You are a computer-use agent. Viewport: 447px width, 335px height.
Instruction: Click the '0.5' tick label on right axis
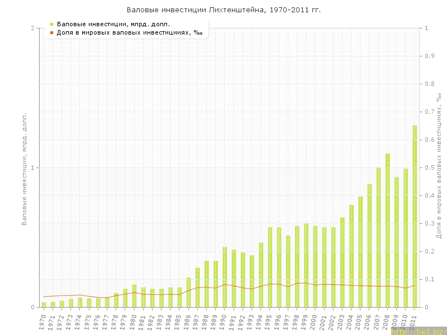(x=430, y=167)
